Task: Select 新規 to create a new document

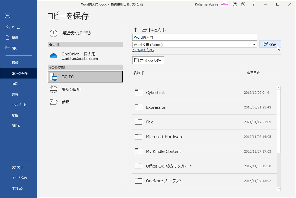Action: (x=12, y=38)
